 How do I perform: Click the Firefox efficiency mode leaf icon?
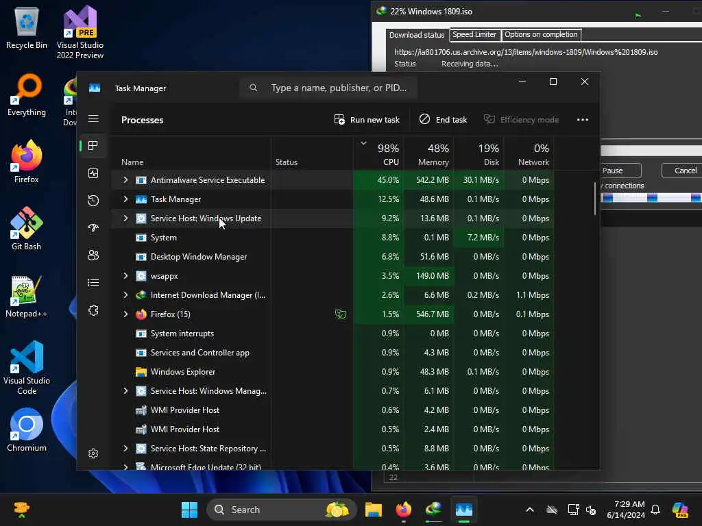click(341, 314)
